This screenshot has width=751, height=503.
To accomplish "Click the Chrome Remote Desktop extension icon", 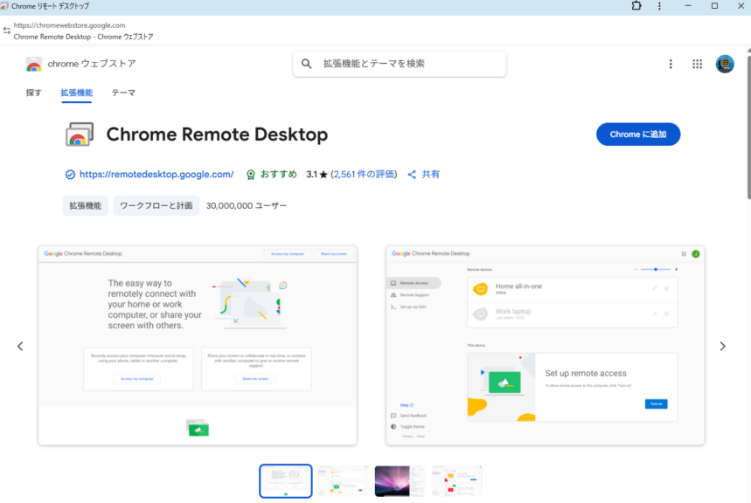I will pos(79,134).
